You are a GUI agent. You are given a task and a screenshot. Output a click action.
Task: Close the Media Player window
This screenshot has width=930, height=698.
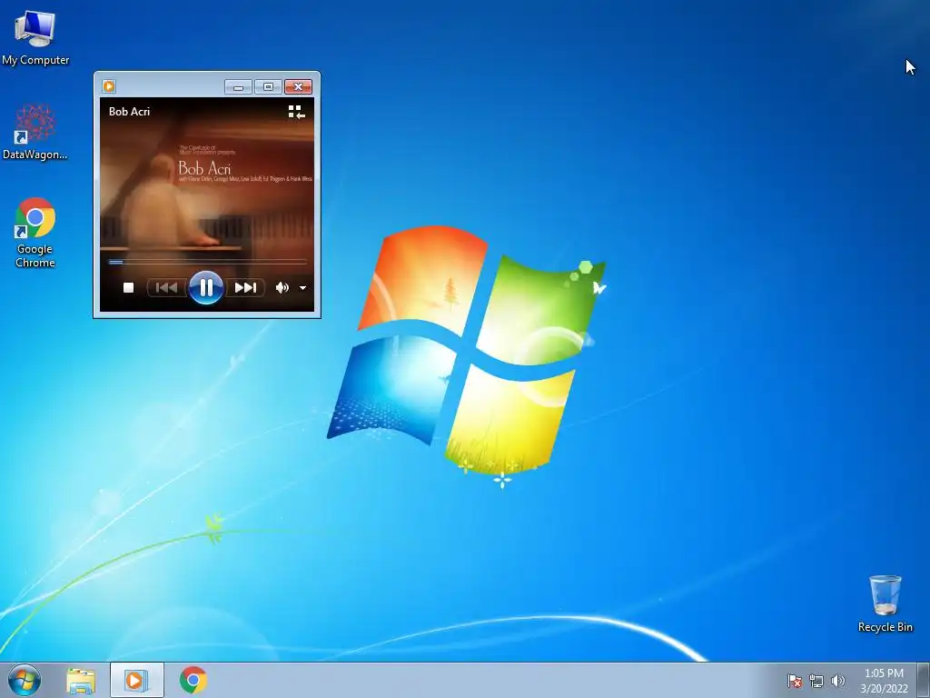click(298, 87)
